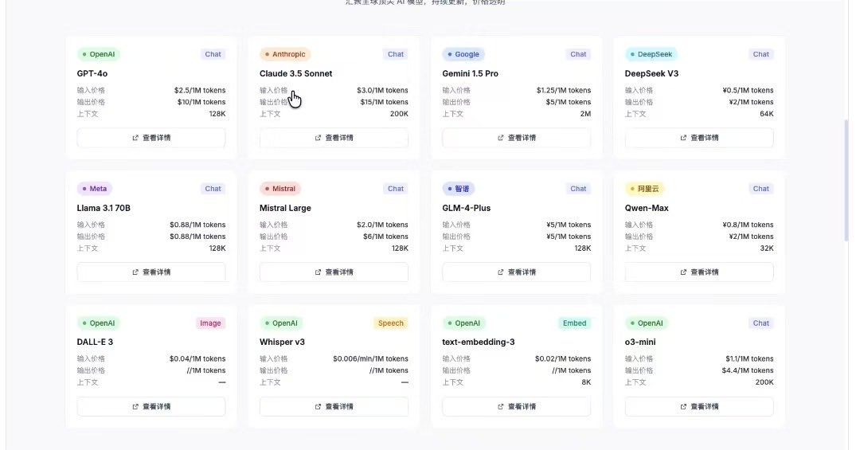The image size is (860, 450).
Task: Click the GLM-4-Plus model title
Action: pyautogui.click(x=466, y=208)
